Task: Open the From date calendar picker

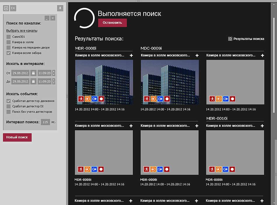Action: point(33,73)
